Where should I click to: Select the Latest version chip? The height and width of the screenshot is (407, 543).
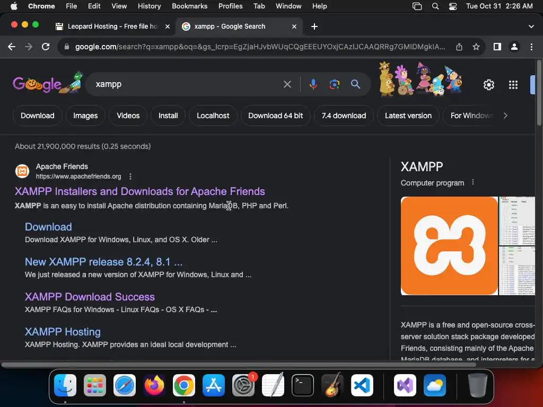(x=408, y=116)
